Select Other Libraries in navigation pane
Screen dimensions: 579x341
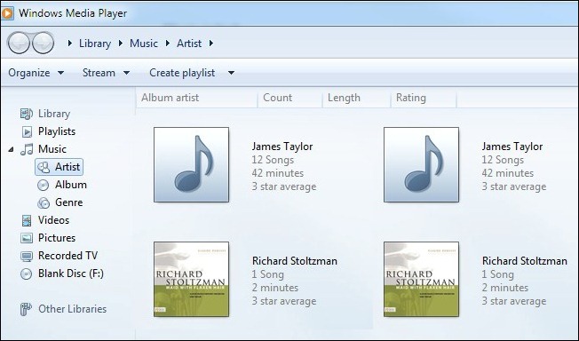pyautogui.click(x=73, y=309)
